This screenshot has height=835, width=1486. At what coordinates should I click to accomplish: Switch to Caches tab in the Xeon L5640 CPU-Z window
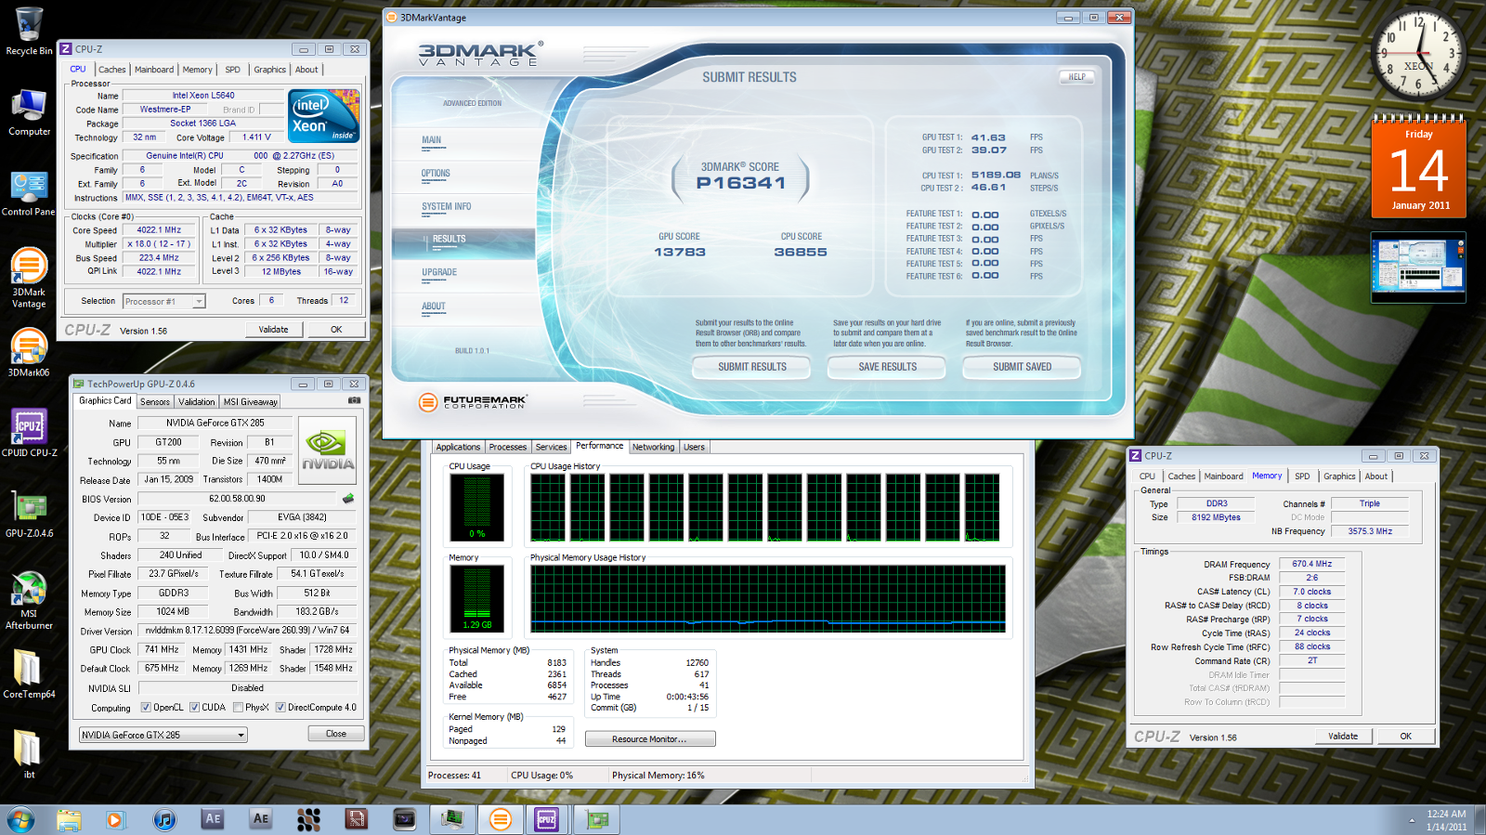(111, 70)
